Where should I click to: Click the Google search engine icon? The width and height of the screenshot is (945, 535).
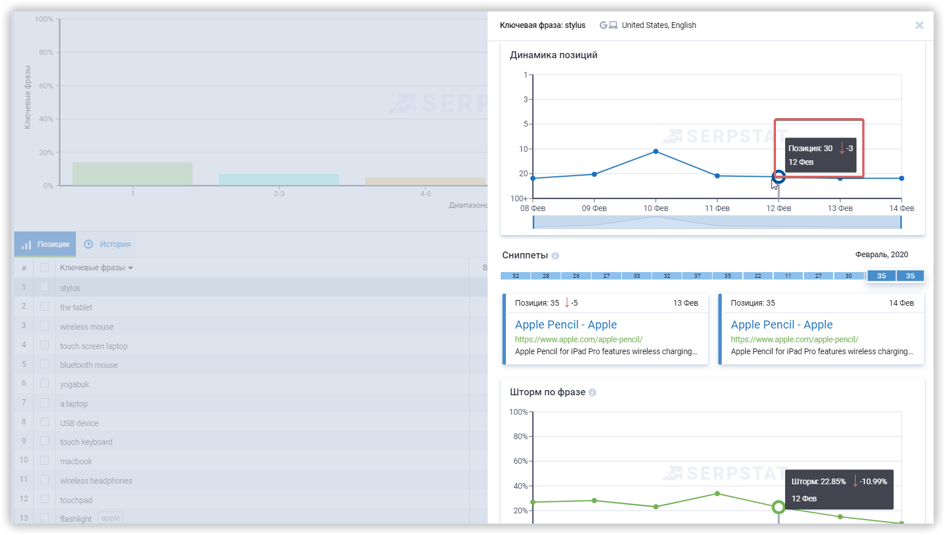[x=603, y=25]
